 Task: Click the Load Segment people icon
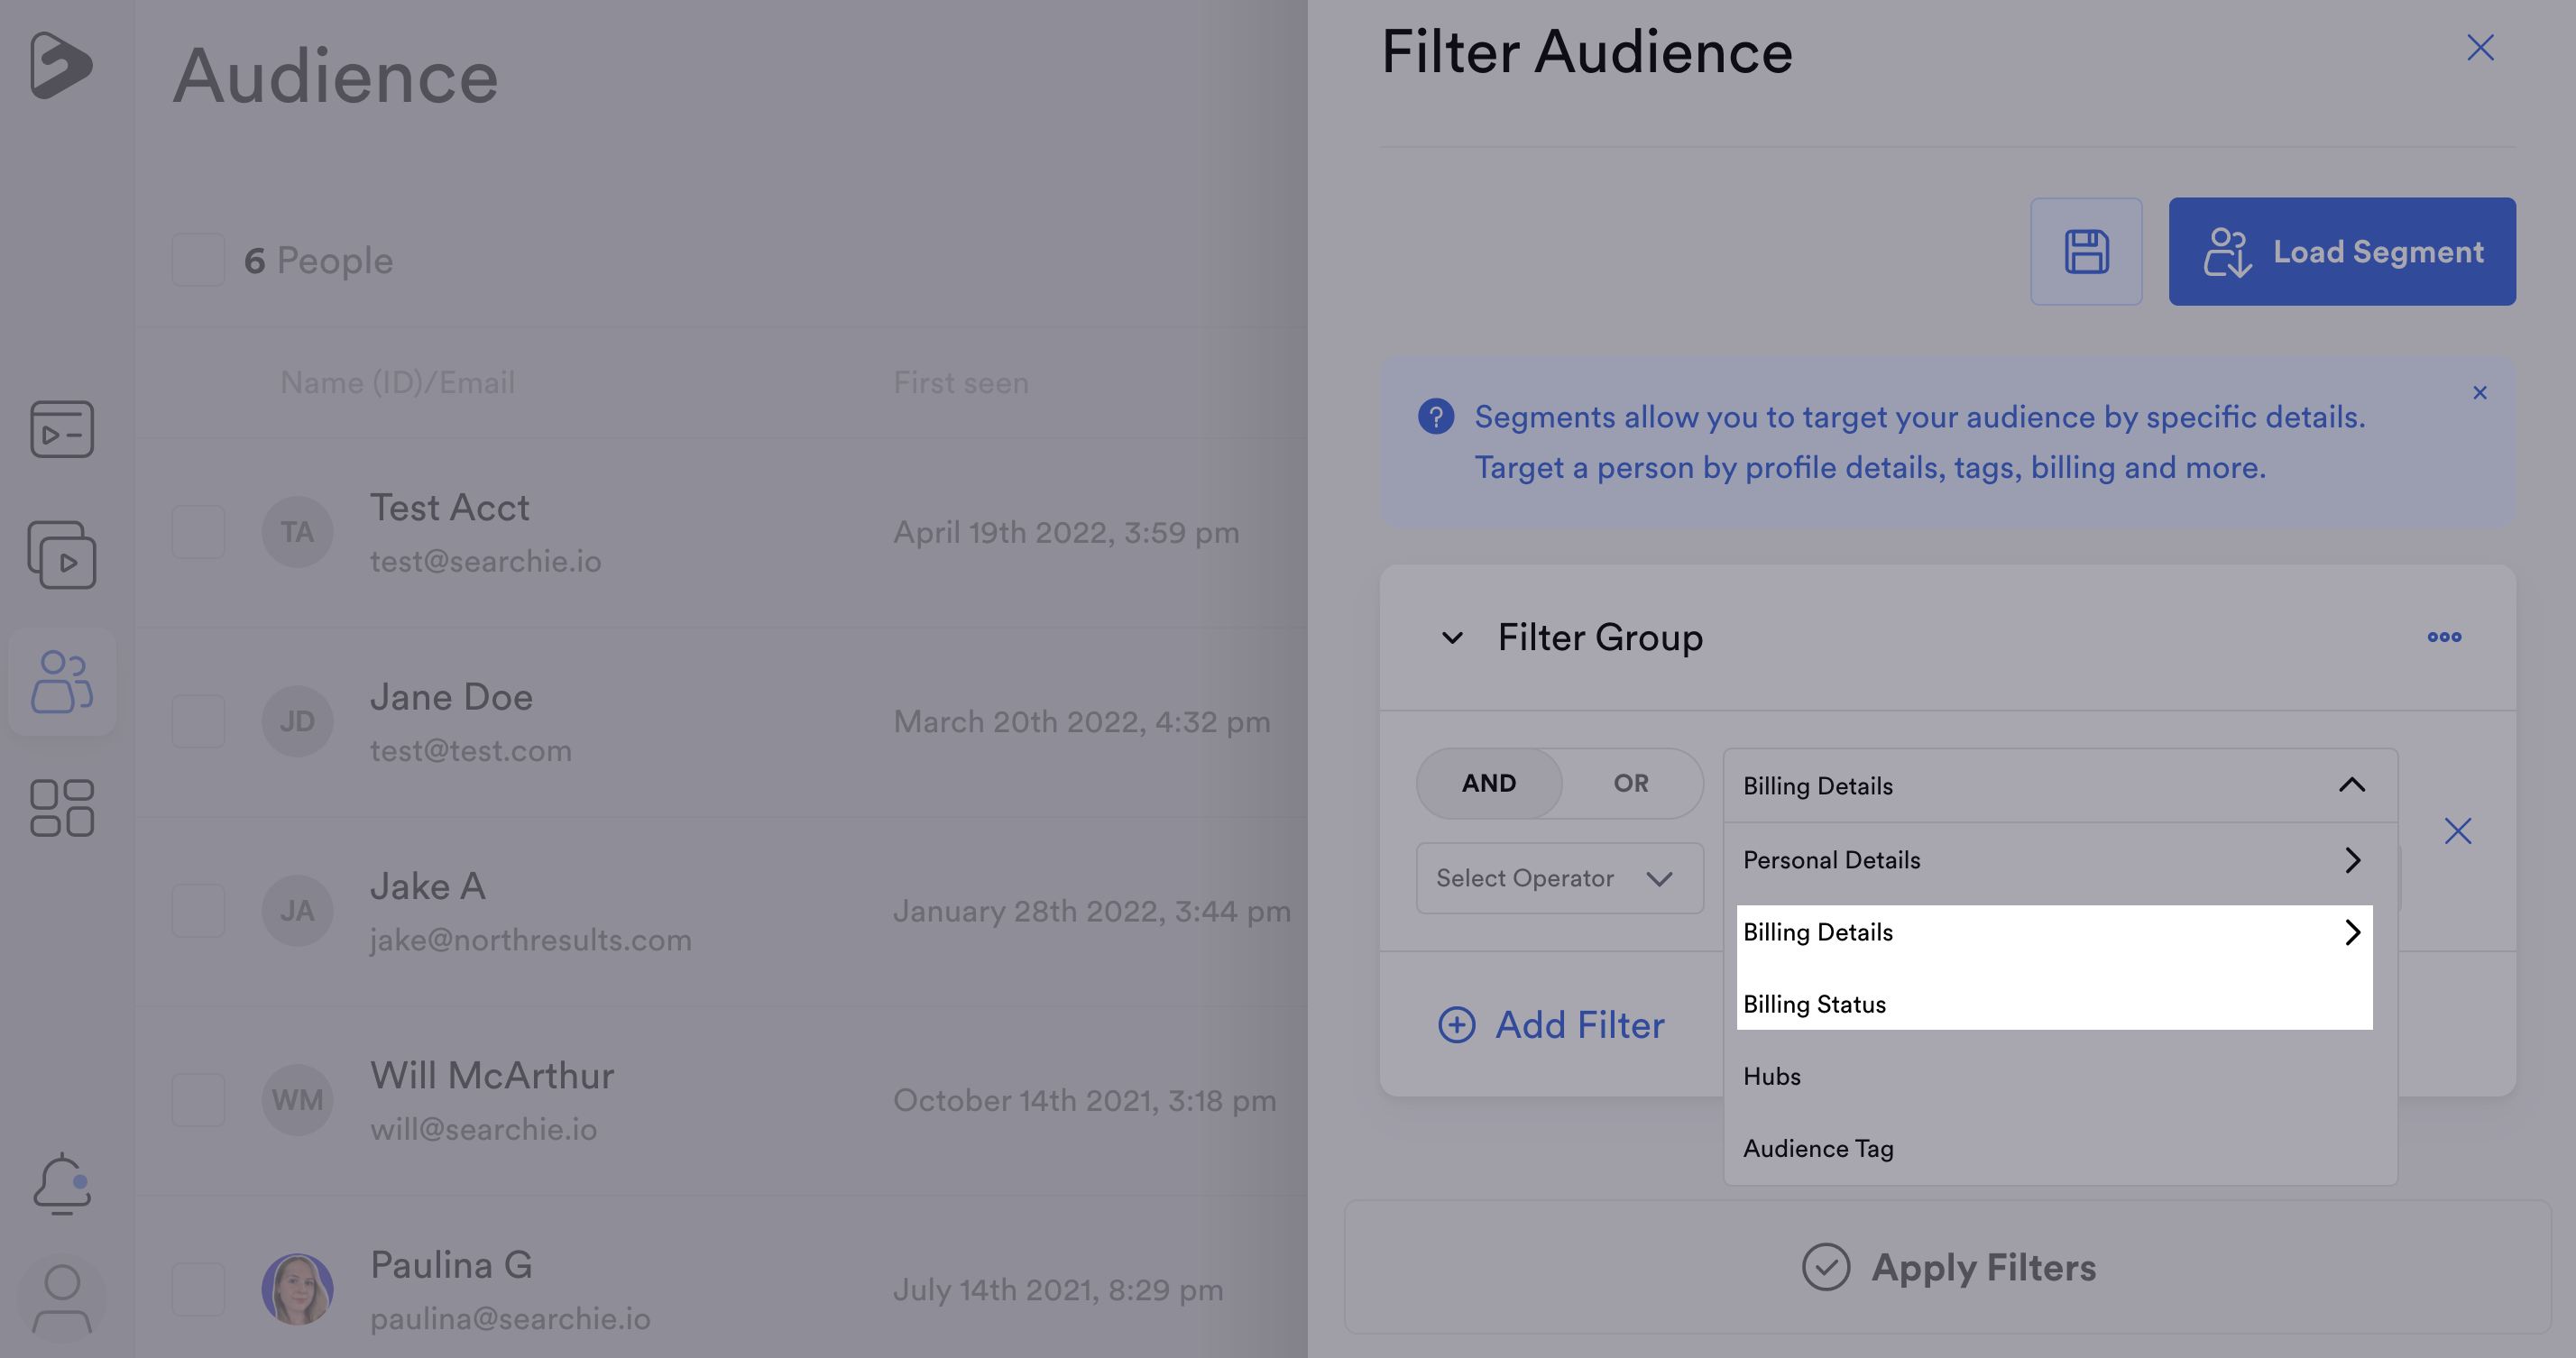click(x=2227, y=252)
